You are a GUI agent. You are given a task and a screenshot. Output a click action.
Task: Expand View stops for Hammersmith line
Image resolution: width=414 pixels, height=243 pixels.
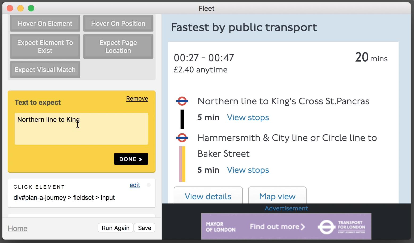click(248, 170)
